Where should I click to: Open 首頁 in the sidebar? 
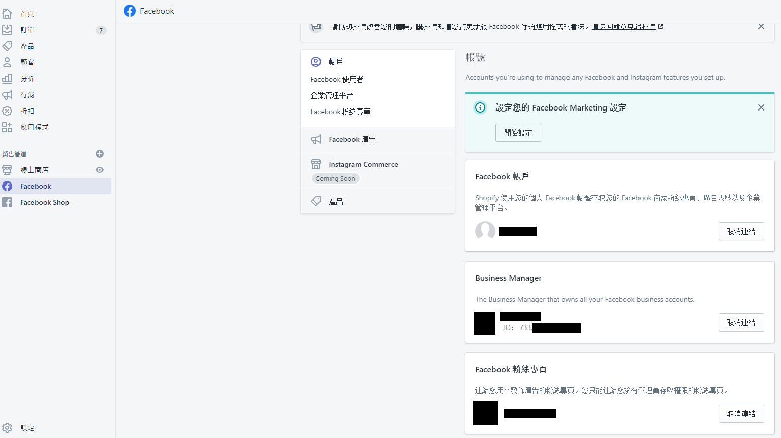click(27, 14)
